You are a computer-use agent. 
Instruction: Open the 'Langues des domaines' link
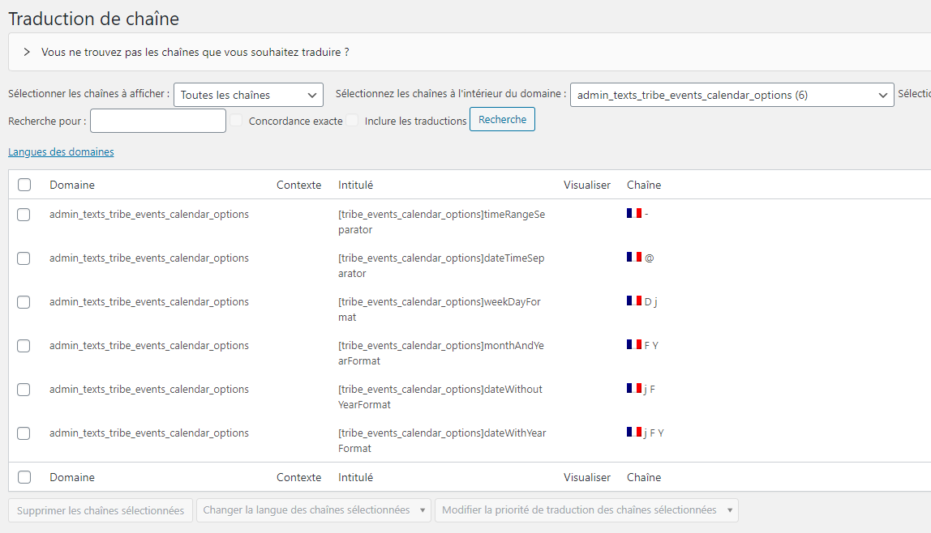[61, 151]
